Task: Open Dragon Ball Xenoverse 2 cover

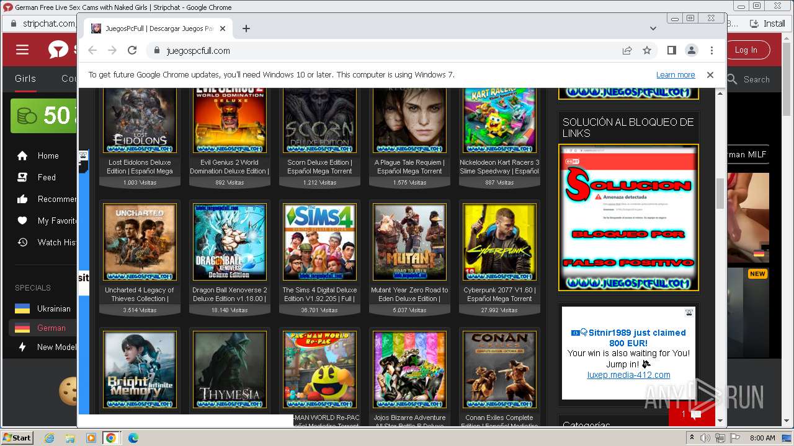Action: coord(230,242)
